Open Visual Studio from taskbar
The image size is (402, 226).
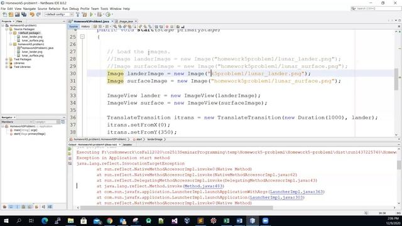175,220
